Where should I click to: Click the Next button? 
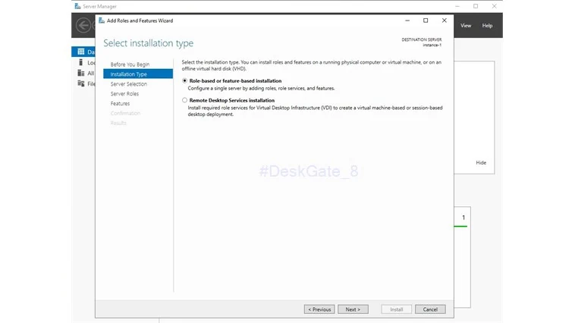[x=353, y=309]
